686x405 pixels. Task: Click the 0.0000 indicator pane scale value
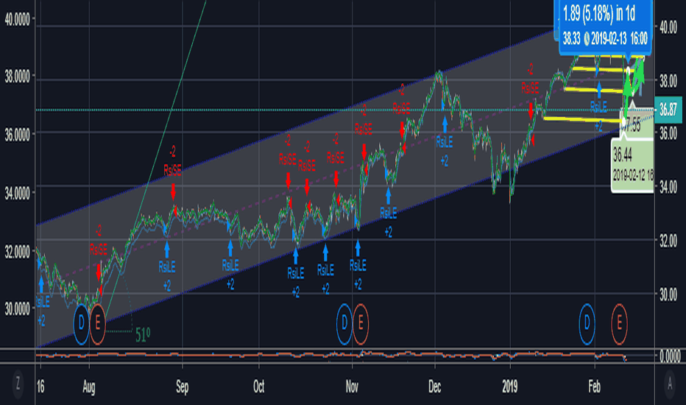[670, 356]
